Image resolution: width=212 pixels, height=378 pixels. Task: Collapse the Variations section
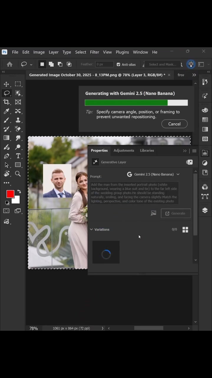pyautogui.click(x=91, y=229)
